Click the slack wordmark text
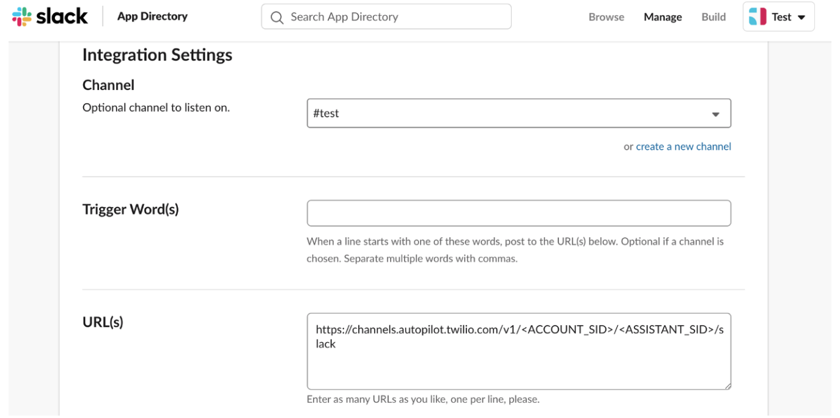840x418 pixels. 62,16
